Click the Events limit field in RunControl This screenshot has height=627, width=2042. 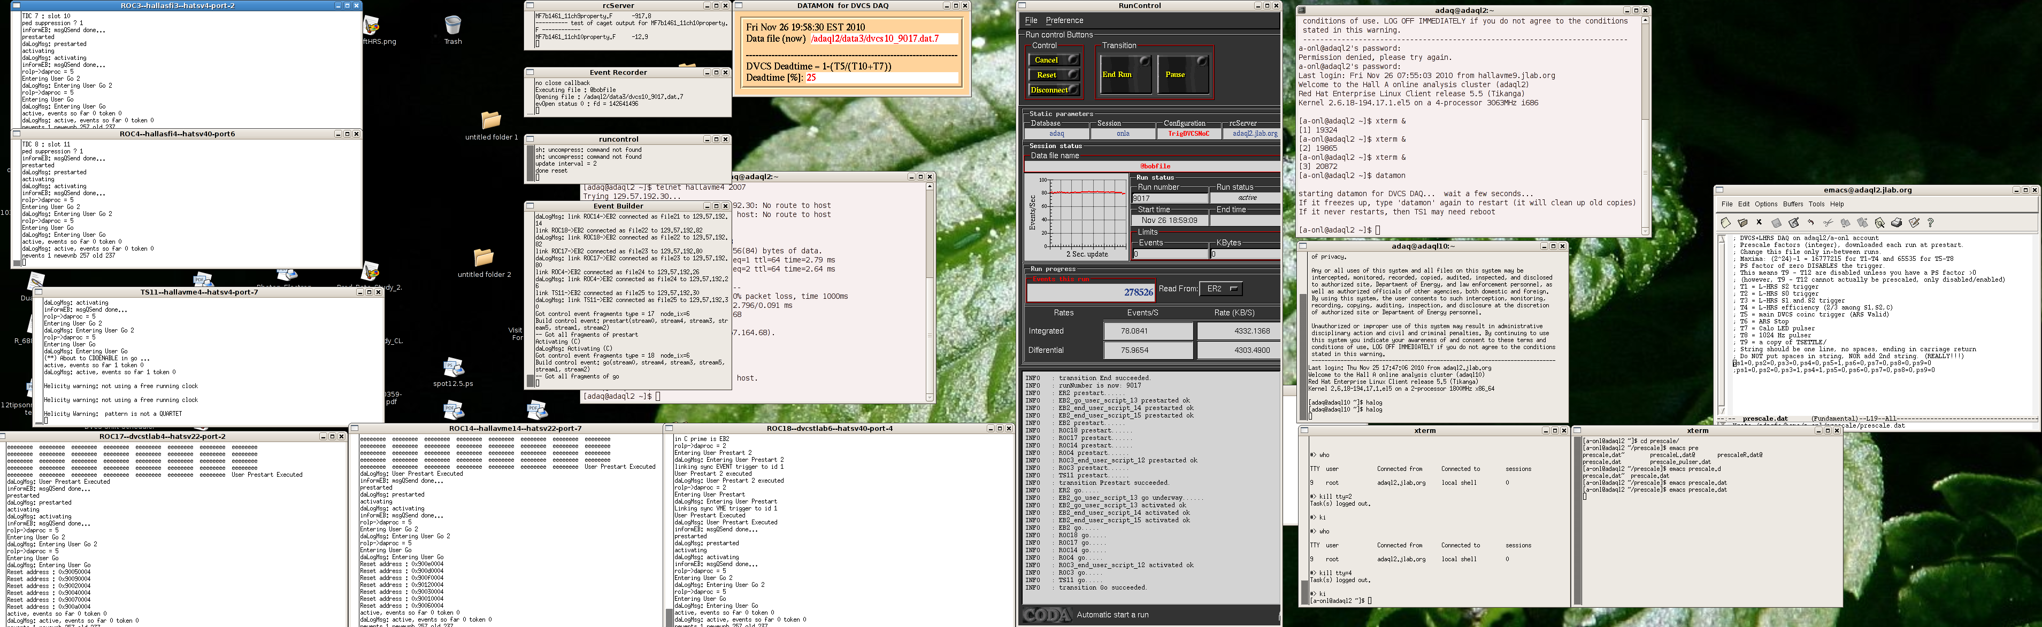1170,254
